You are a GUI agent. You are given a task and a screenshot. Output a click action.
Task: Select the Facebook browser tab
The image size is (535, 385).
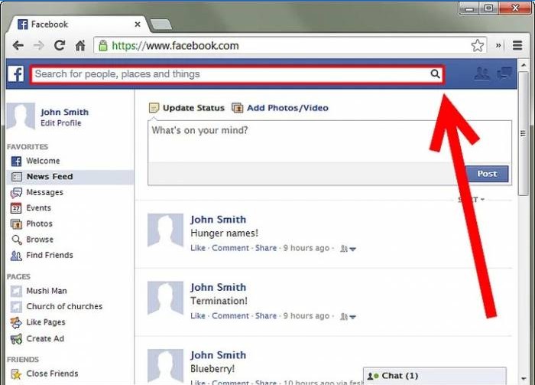coord(79,24)
